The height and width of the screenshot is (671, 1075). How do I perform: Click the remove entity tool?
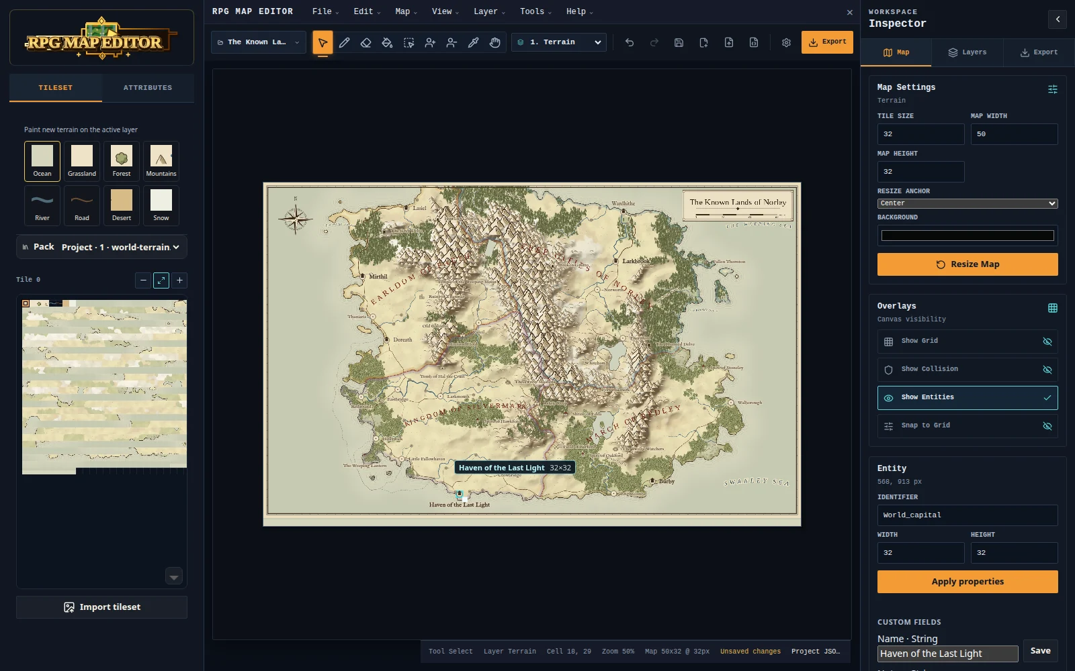point(451,42)
